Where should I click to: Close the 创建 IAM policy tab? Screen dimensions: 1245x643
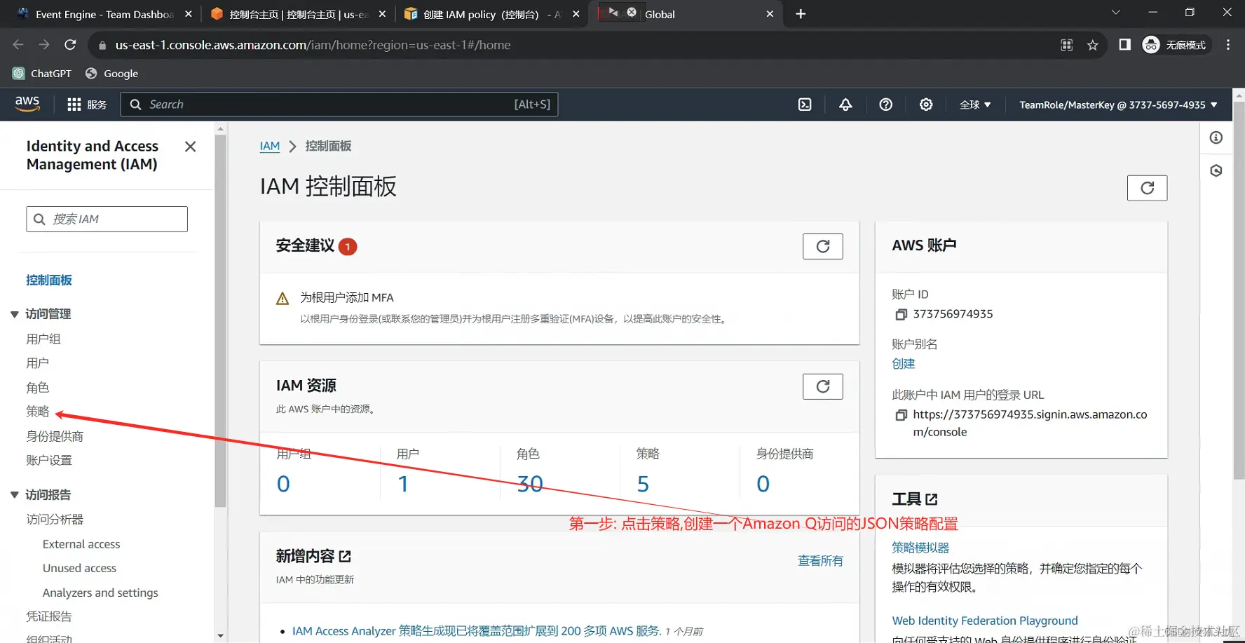[576, 14]
